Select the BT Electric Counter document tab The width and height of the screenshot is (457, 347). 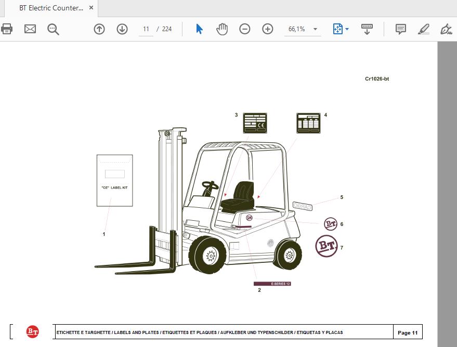click(x=51, y=8)
